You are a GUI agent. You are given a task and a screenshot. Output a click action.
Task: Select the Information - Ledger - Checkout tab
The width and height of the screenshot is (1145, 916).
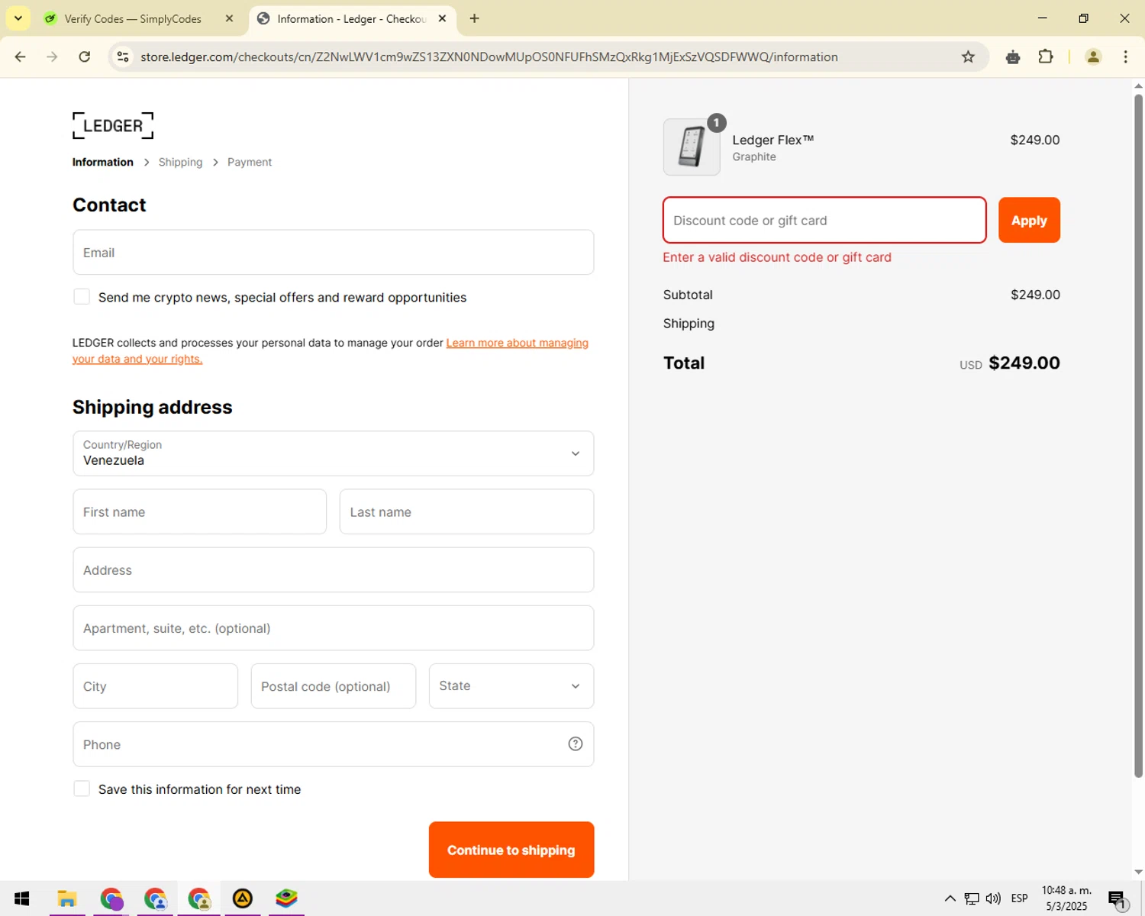[351, 18]
